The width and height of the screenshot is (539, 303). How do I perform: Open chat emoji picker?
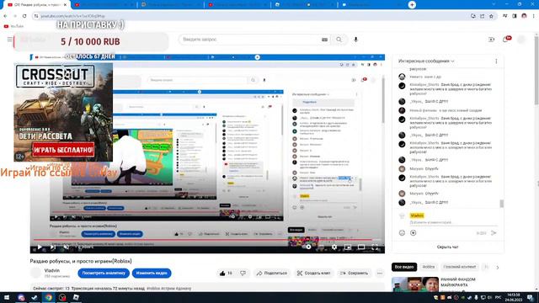tap(402, 233)
